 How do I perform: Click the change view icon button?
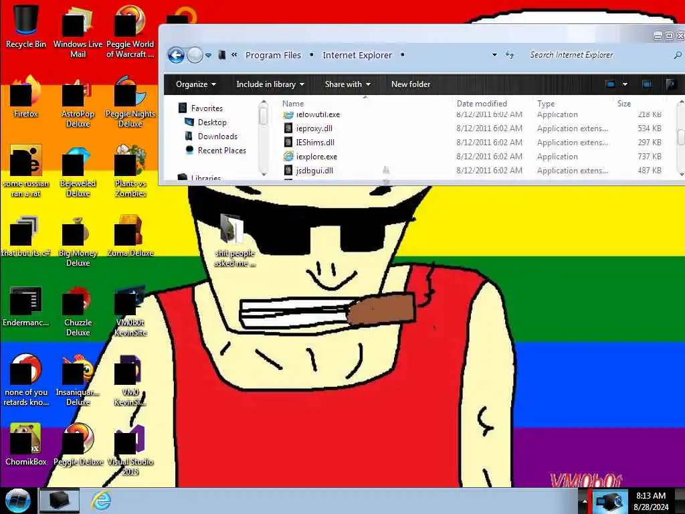[x=610, y=84]
